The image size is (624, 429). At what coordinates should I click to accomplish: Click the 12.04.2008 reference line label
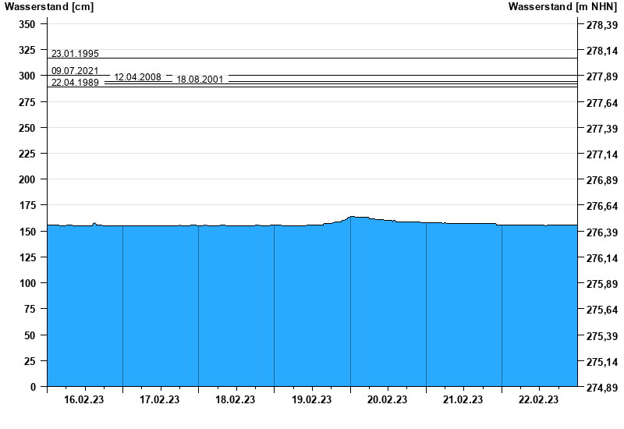[x=137, y=77]
